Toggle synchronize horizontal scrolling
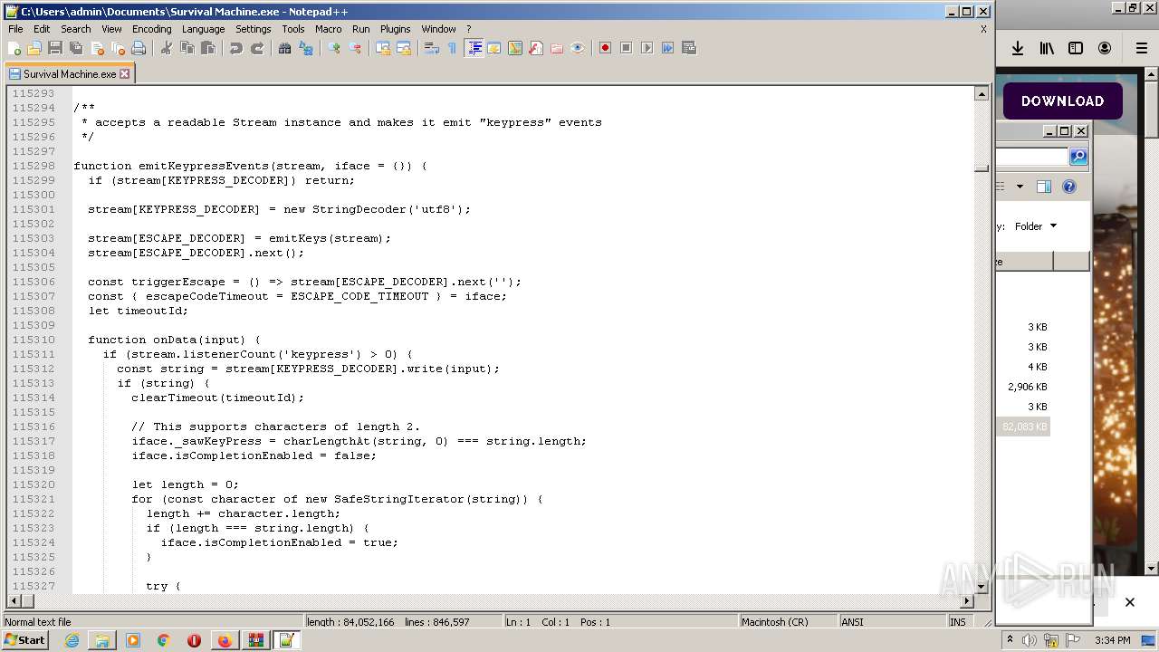The width and height of the screenshot is (1159, 652). pos(404,48)
